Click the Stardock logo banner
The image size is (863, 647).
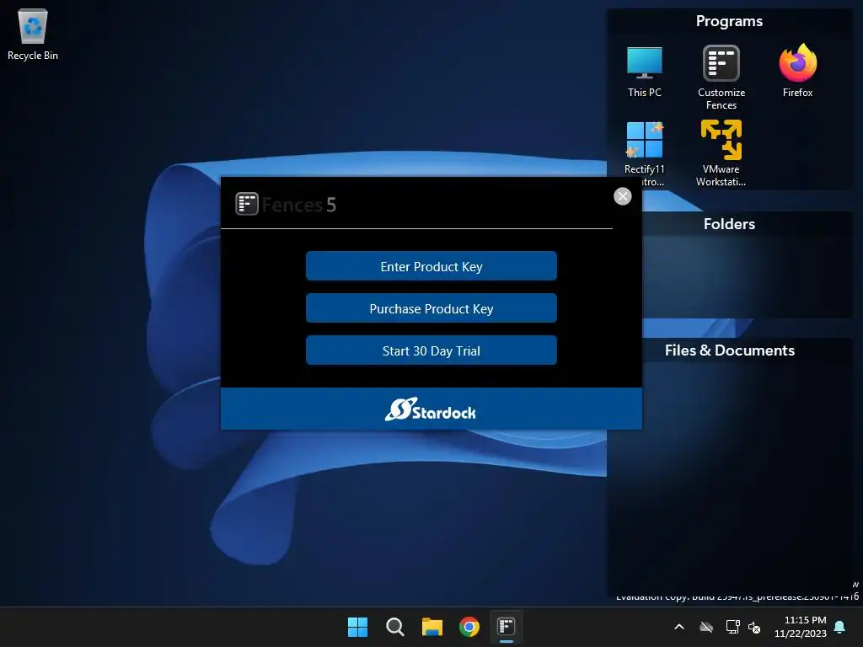[431, 410]
